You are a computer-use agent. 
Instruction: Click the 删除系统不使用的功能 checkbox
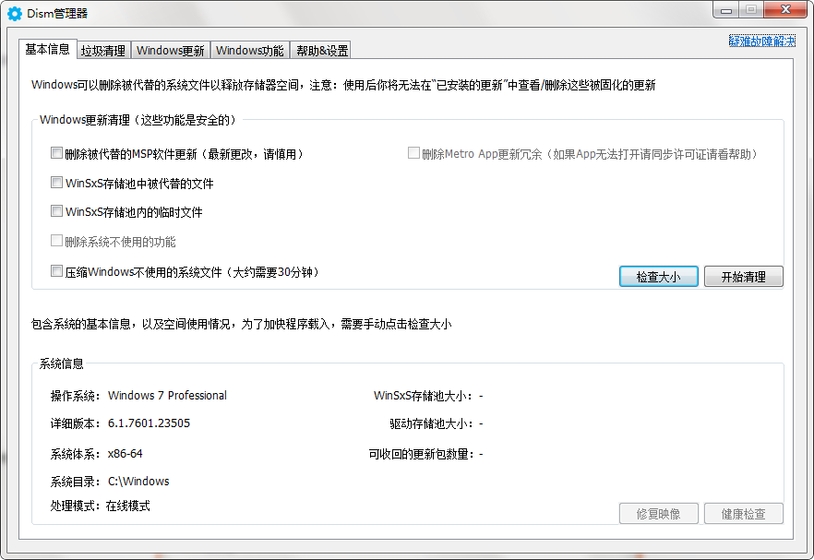(56, 241)
